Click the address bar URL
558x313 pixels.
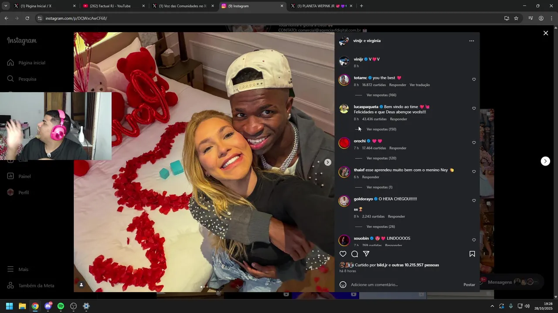[x=76, y=18]
